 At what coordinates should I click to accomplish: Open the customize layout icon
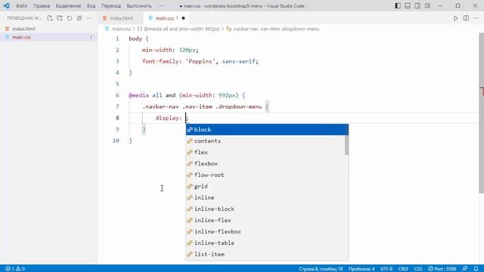[x=427, y=6]
